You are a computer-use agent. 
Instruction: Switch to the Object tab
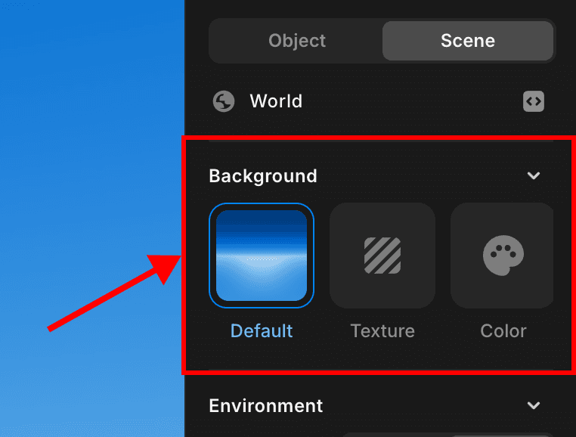[297, 41]
